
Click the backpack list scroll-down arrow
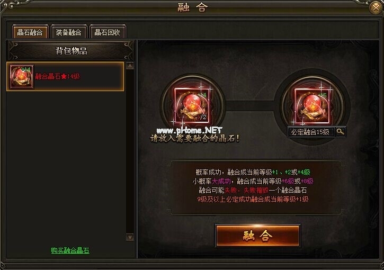[130, 237]
